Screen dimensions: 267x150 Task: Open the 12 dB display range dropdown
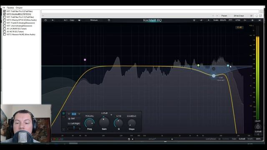pos(239,27)
